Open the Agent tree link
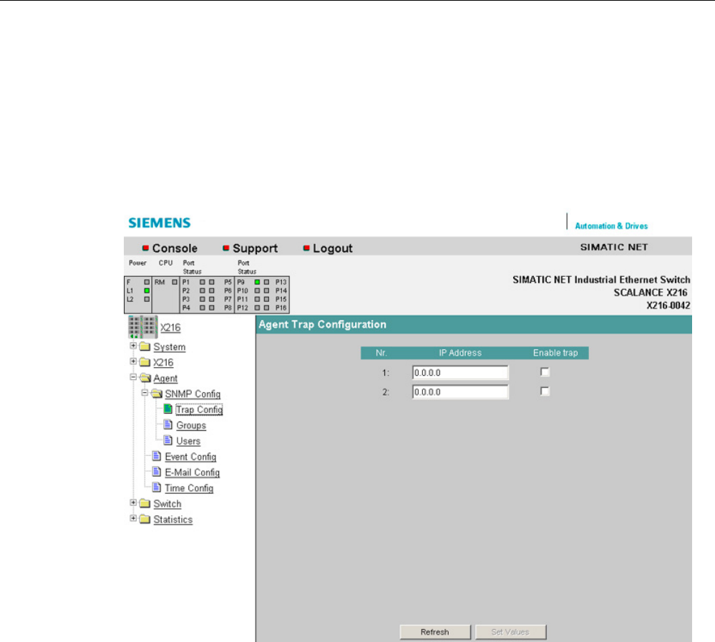 pyautogui.click(x=165, y=379)
